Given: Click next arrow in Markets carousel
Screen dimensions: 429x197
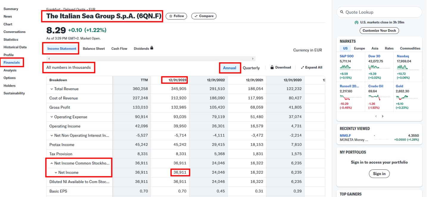Looking at the screenshot, I should pos(383,116).
